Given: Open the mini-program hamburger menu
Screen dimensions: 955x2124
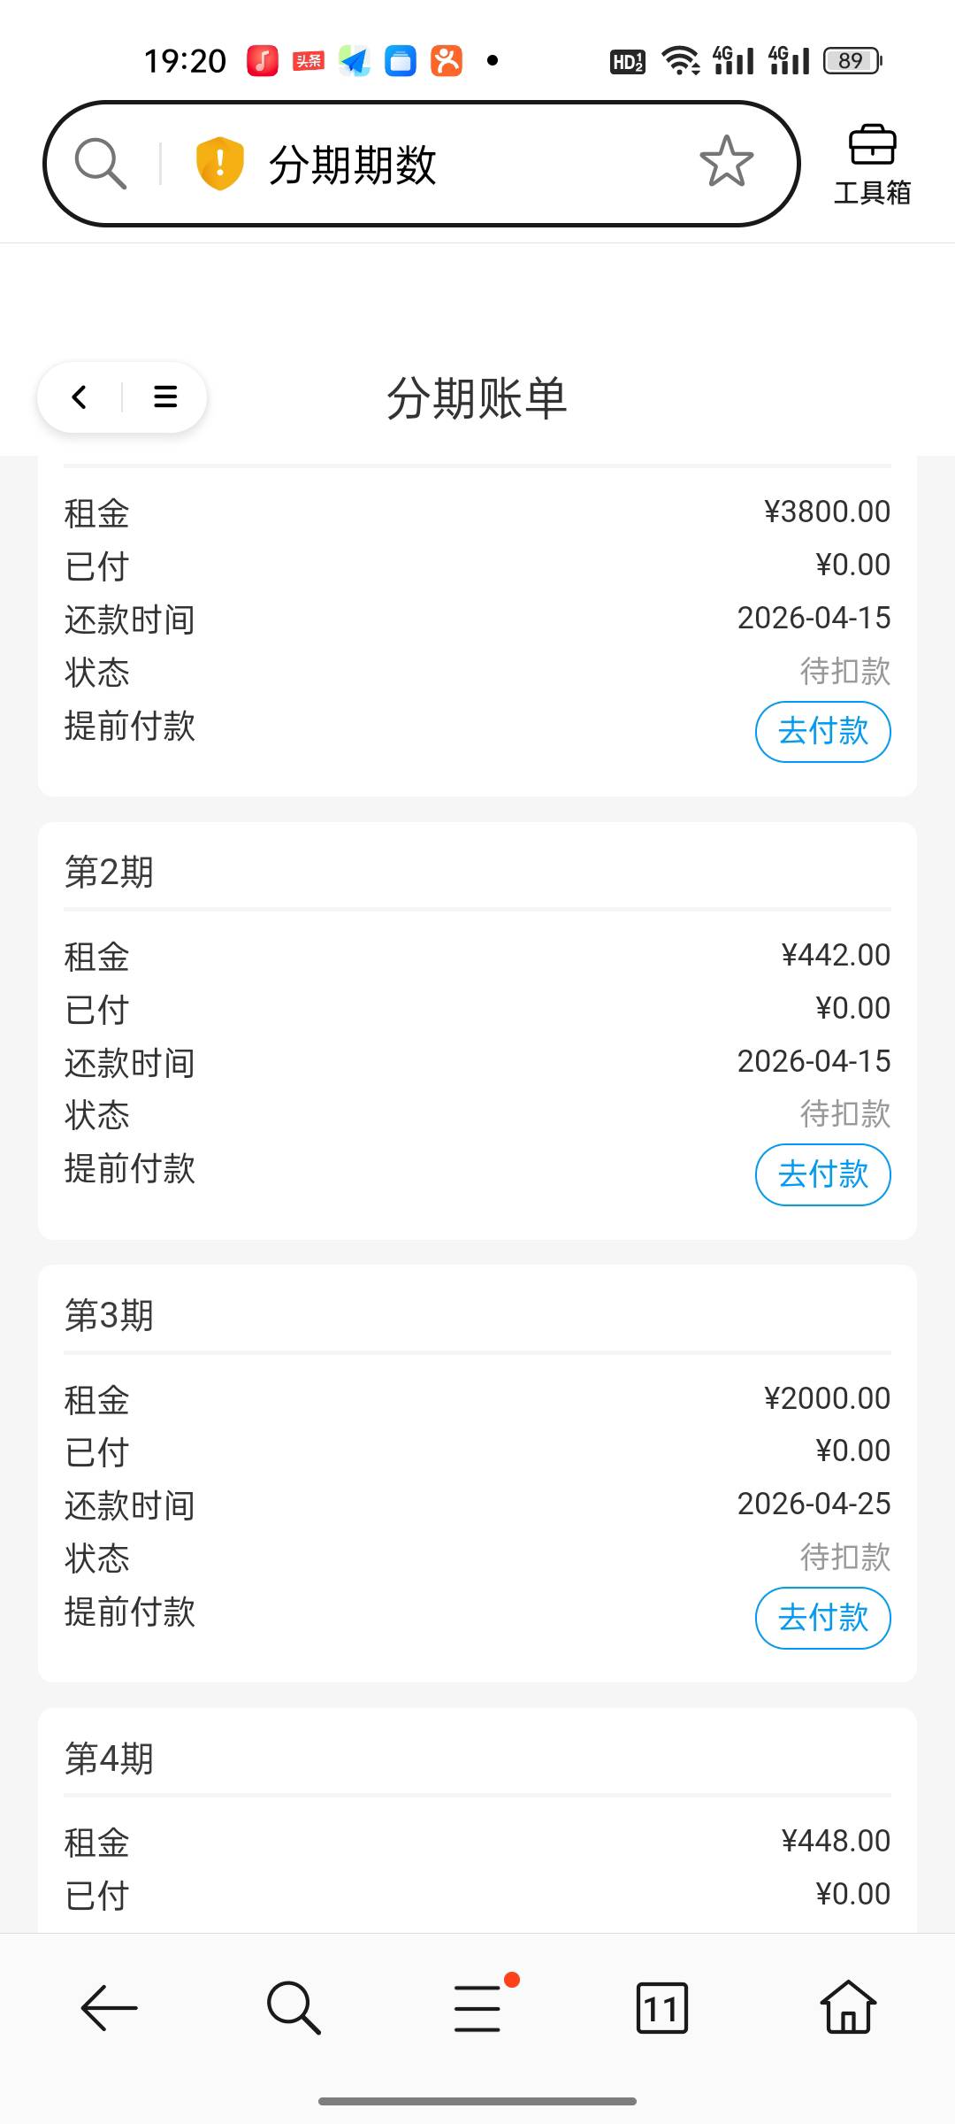Looking at the screenshot, I should [x=165, y=397].
